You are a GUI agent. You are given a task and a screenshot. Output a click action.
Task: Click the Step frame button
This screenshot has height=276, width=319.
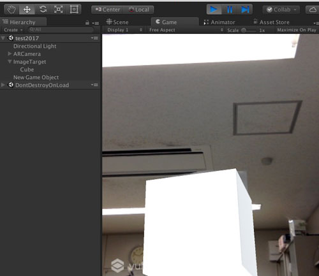[245, 10]
